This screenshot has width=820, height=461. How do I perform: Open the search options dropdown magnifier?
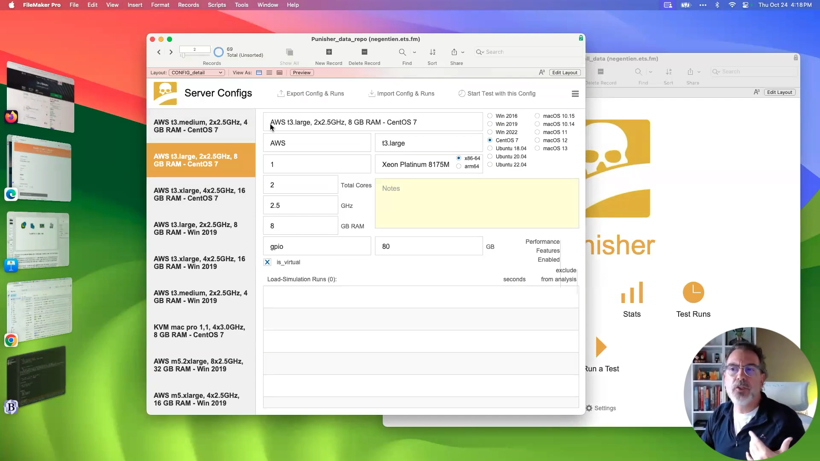pyautogui.click(x=480, y=52)
